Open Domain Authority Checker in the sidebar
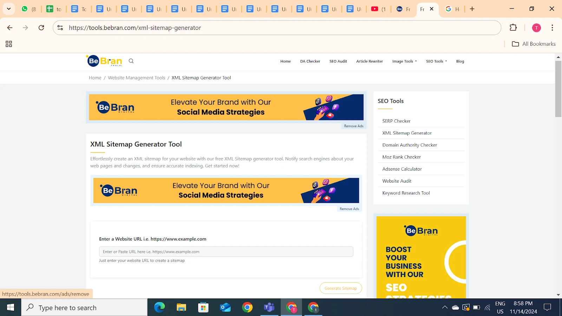The width and height of the screenshot is (562, 316). [410, 145]
